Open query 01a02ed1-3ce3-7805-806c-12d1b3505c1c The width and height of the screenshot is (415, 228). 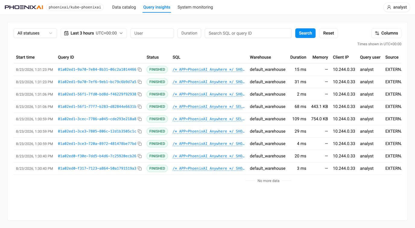[97, 131]
